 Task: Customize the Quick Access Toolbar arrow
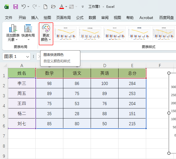(x=83, y=7)
